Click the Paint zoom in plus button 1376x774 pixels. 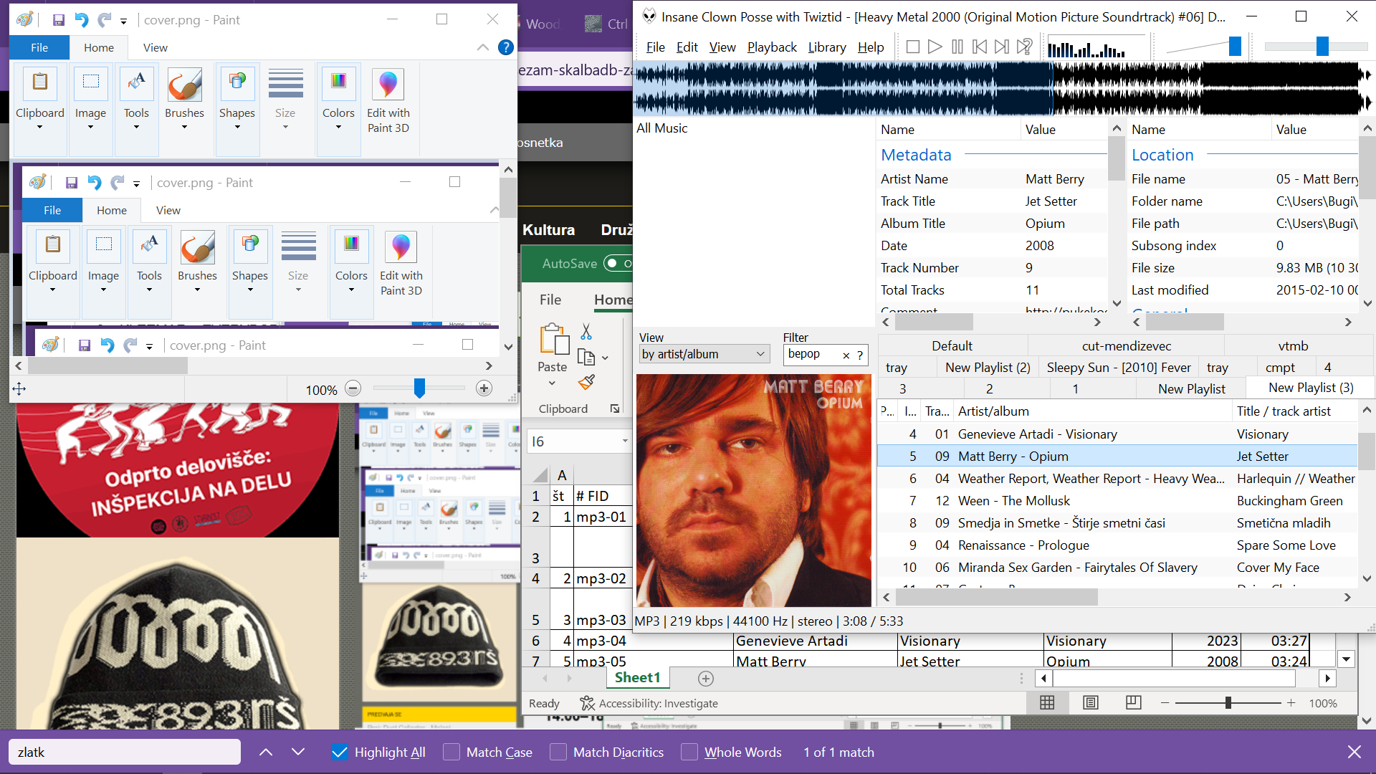484,388
